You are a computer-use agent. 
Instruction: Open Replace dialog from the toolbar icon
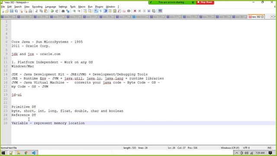click(68, 11)
